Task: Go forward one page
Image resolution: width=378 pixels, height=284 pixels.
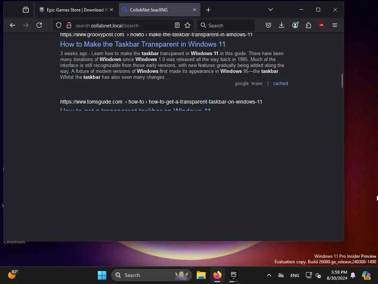Action: 25,26
